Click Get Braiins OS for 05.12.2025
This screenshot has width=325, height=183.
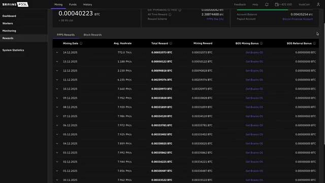click(254, 135)
